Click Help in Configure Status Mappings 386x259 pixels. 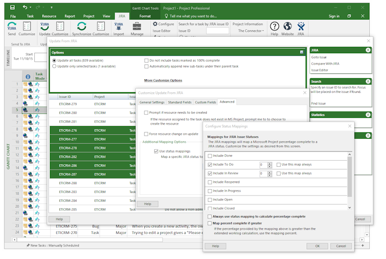[x=216, y=246]
